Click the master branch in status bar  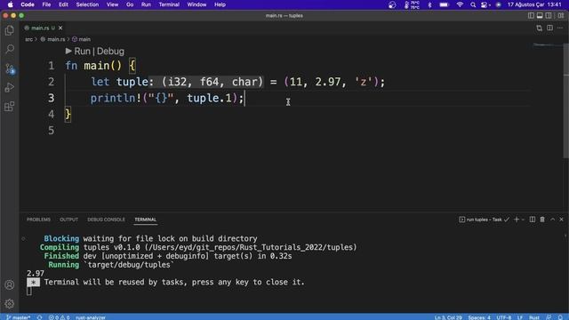[18, 317]
